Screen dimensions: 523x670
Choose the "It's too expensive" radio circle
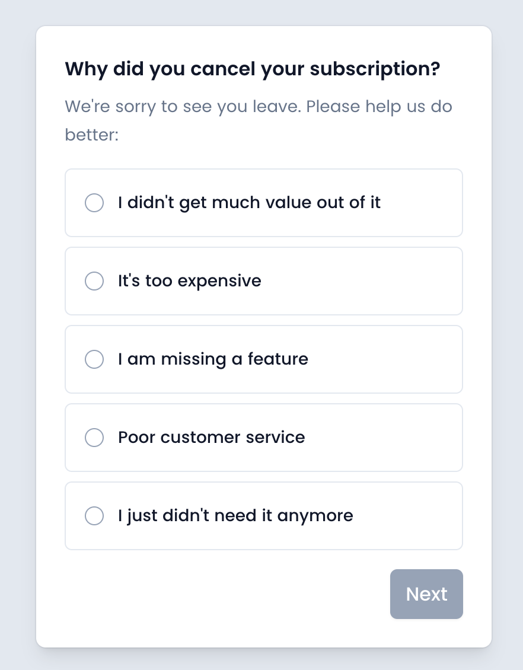click(94, 281)
